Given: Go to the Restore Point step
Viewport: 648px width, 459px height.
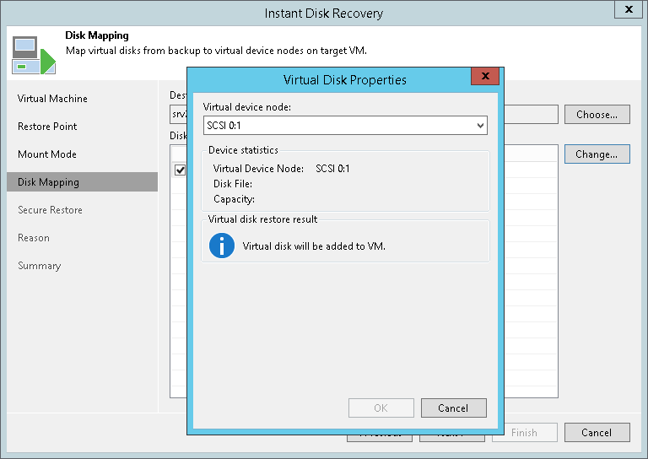Looking at the screenshot, I should point(47,127).
